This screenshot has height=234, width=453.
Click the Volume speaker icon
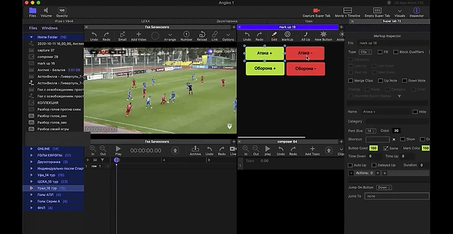tap(46, 12)
